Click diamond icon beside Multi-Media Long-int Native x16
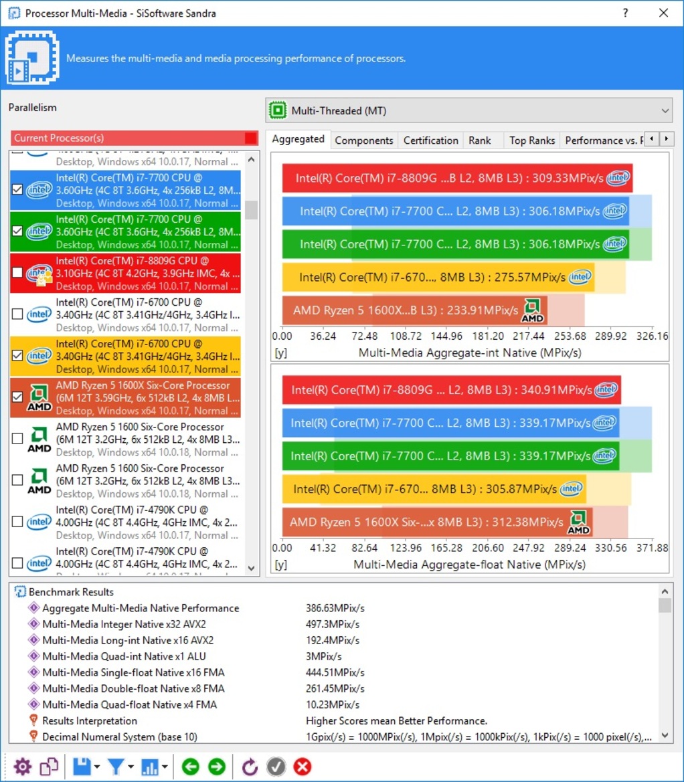Viewport: 684px width, 782px height. click(34, 640)
